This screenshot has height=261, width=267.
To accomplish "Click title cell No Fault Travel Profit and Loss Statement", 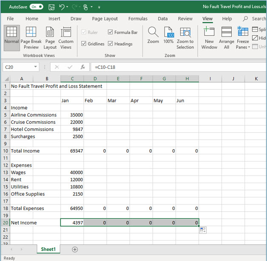I will coord(57,86).
